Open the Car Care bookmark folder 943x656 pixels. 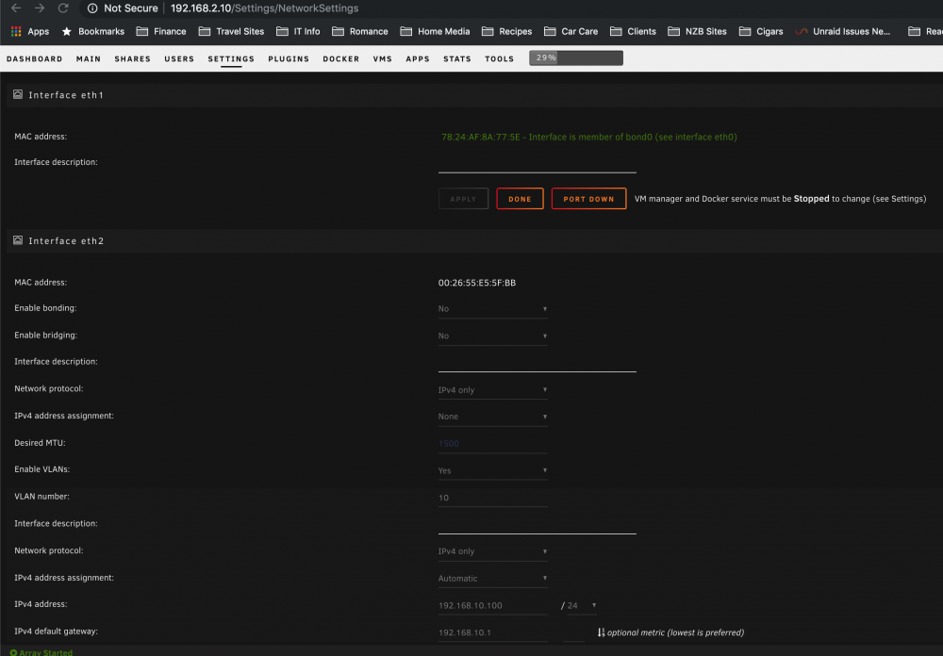click(x=571, y=31)
